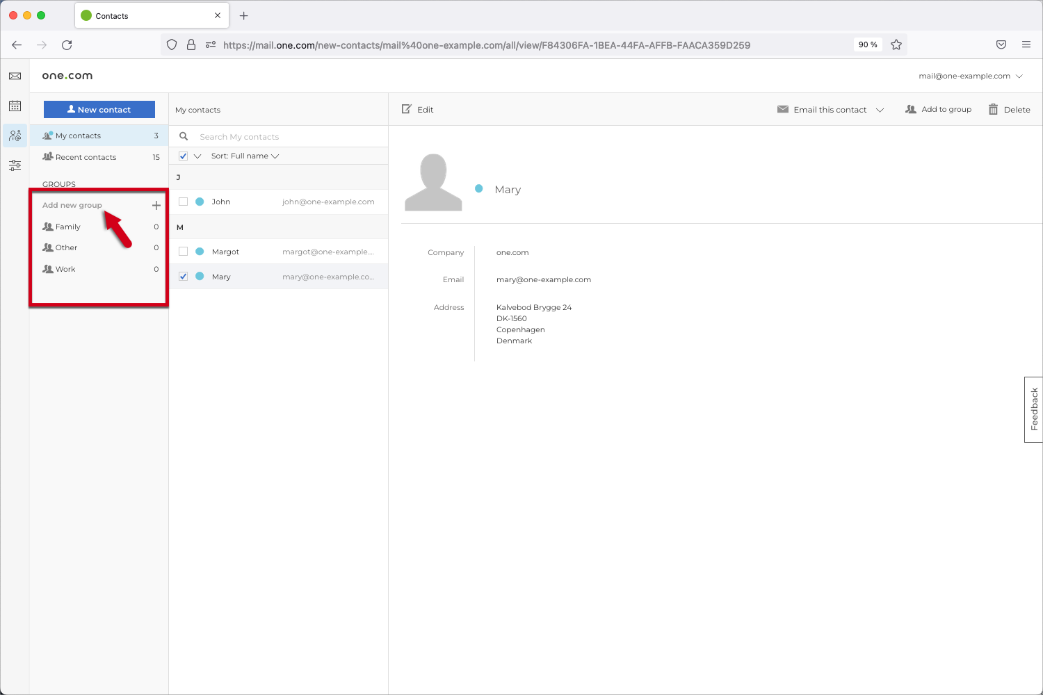
Task: Click Add to group for Mary
Action: [x=938, y=109]
